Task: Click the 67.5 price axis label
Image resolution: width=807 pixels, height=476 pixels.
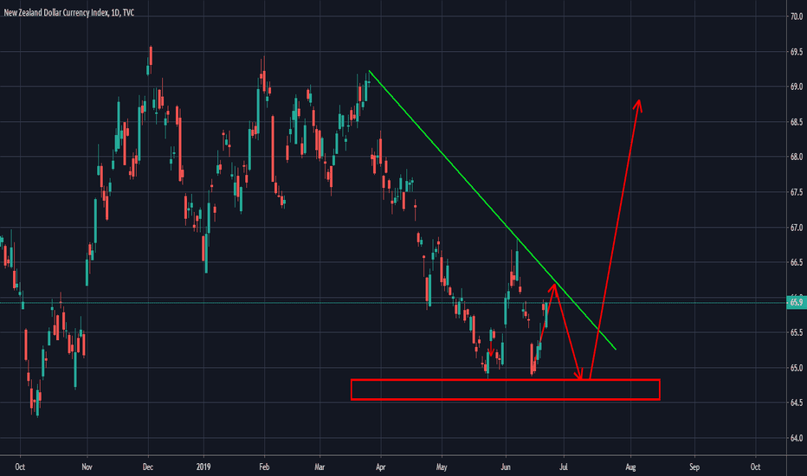Action: click(x=797, y=192)
